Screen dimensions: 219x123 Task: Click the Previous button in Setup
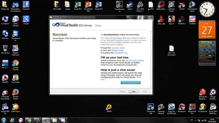(123, 92)
